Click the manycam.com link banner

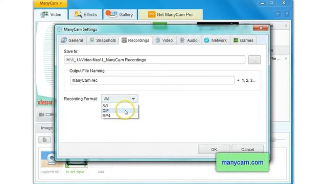point(242,163)
